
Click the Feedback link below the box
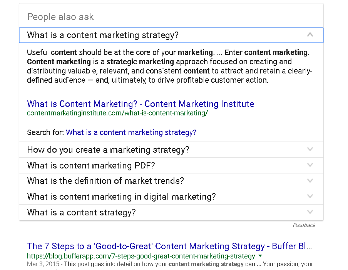tap(304, 225)
